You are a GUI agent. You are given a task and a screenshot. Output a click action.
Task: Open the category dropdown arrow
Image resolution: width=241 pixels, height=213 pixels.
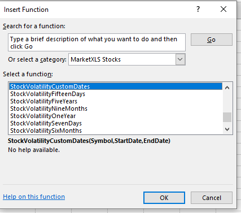(180, 59)
